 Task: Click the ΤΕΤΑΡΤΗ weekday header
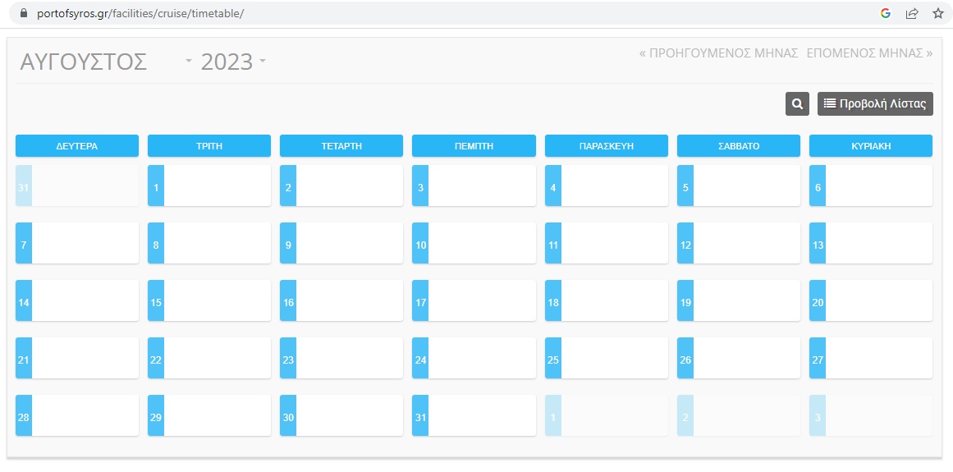341,146
